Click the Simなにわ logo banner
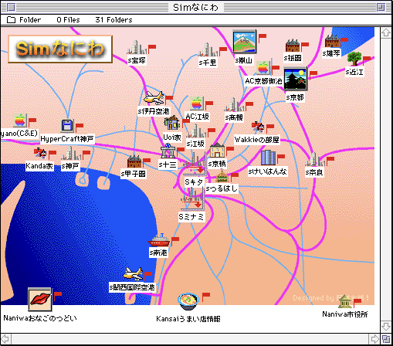Image resolution: width=393 pixels, height=346 pixels. tap(60, 49)
